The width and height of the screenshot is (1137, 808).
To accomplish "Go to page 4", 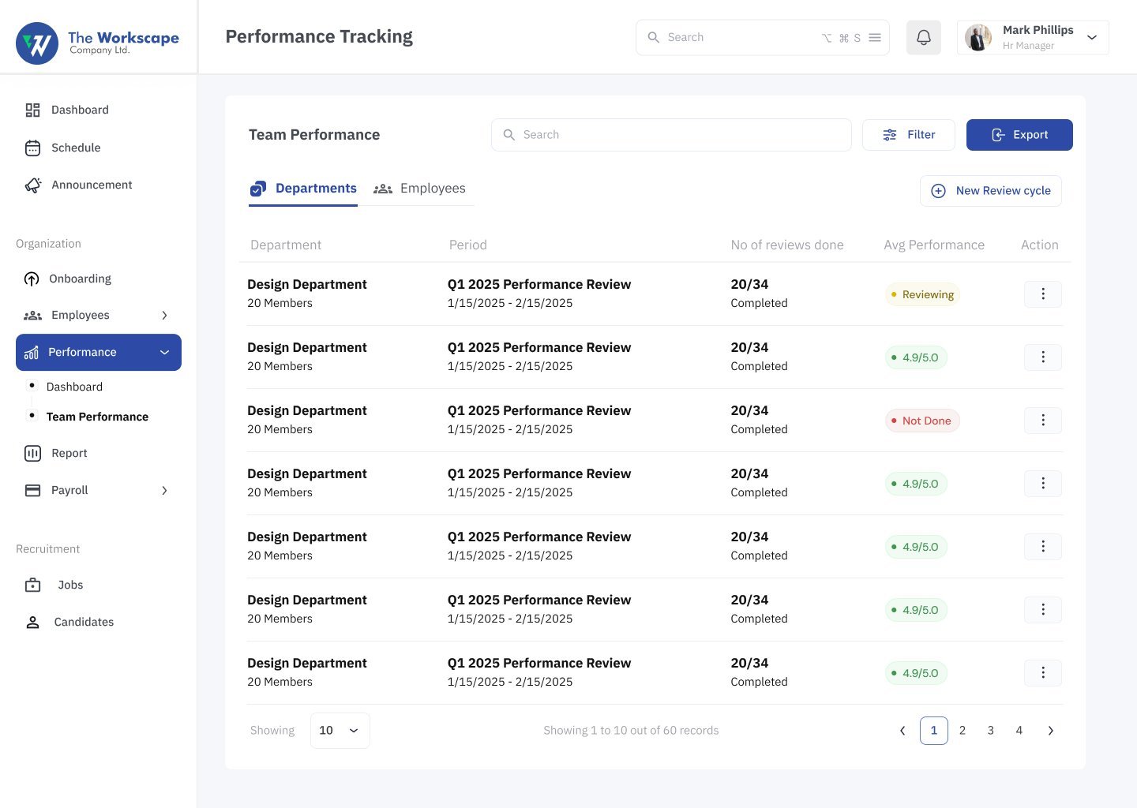I will pos(1019,731).
